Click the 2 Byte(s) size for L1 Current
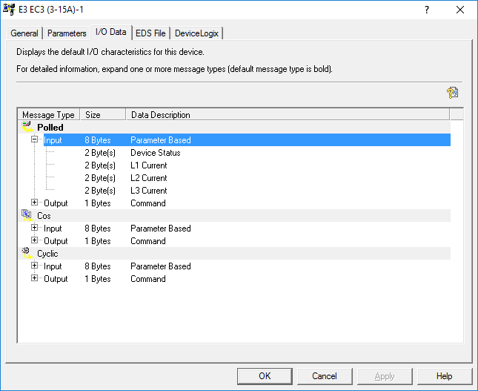 pos(100,165)
